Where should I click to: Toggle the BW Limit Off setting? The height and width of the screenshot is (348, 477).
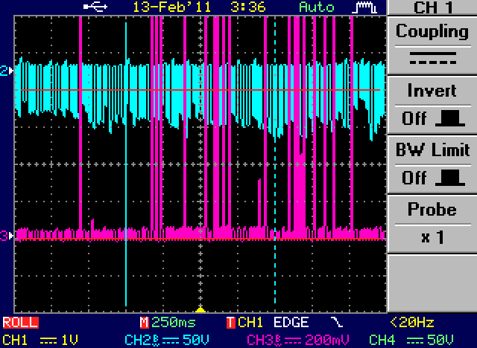432,164
